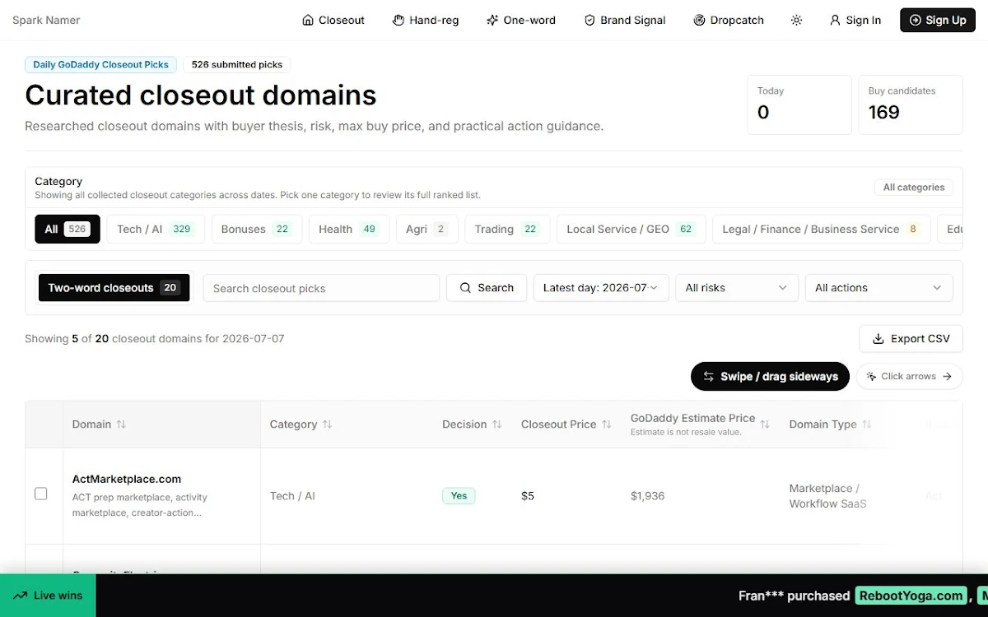Select Legal / Finance / Business Service tab
The height and width of the screenshot is (617, 988).
(x=821, y=229)
